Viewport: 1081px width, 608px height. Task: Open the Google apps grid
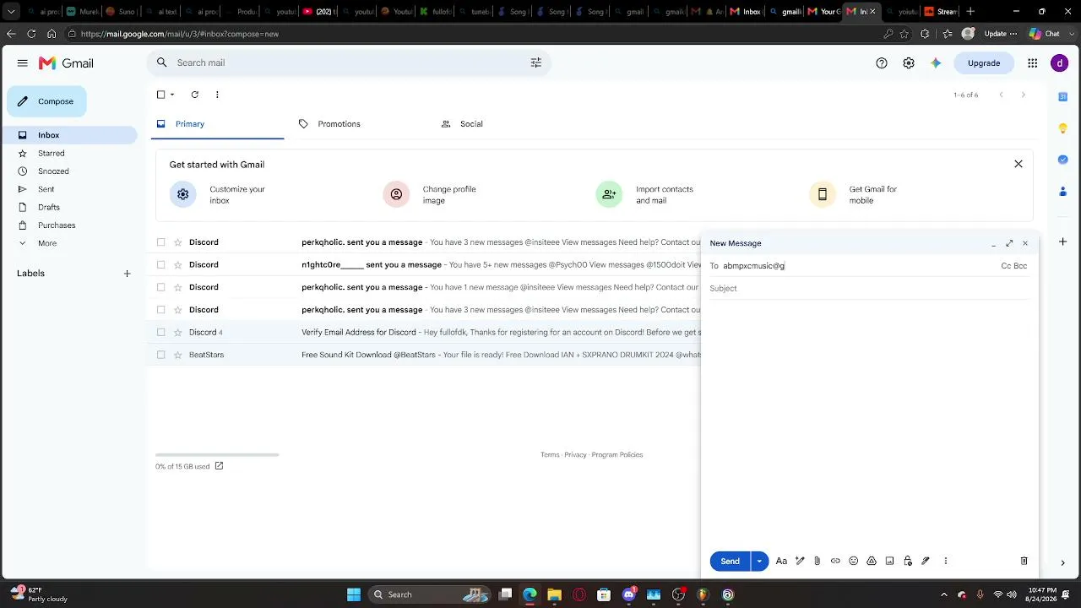click(x=1032, y=63)
